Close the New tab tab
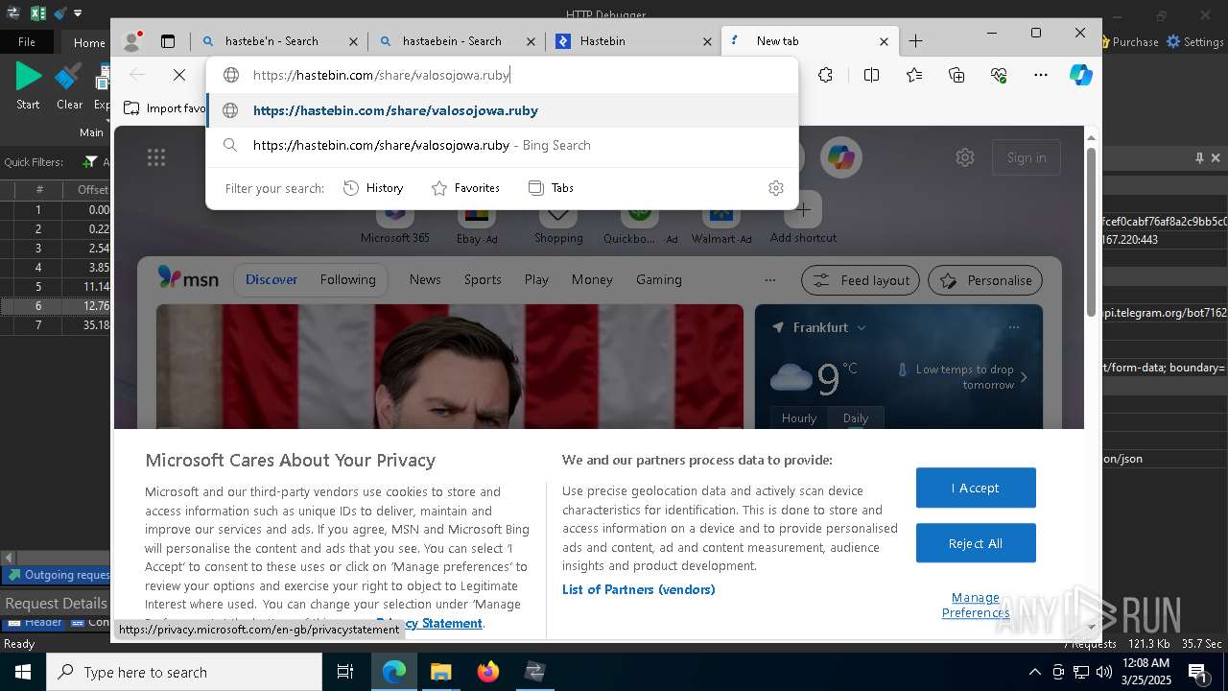Screen dimensions: 1228x691 885,41
